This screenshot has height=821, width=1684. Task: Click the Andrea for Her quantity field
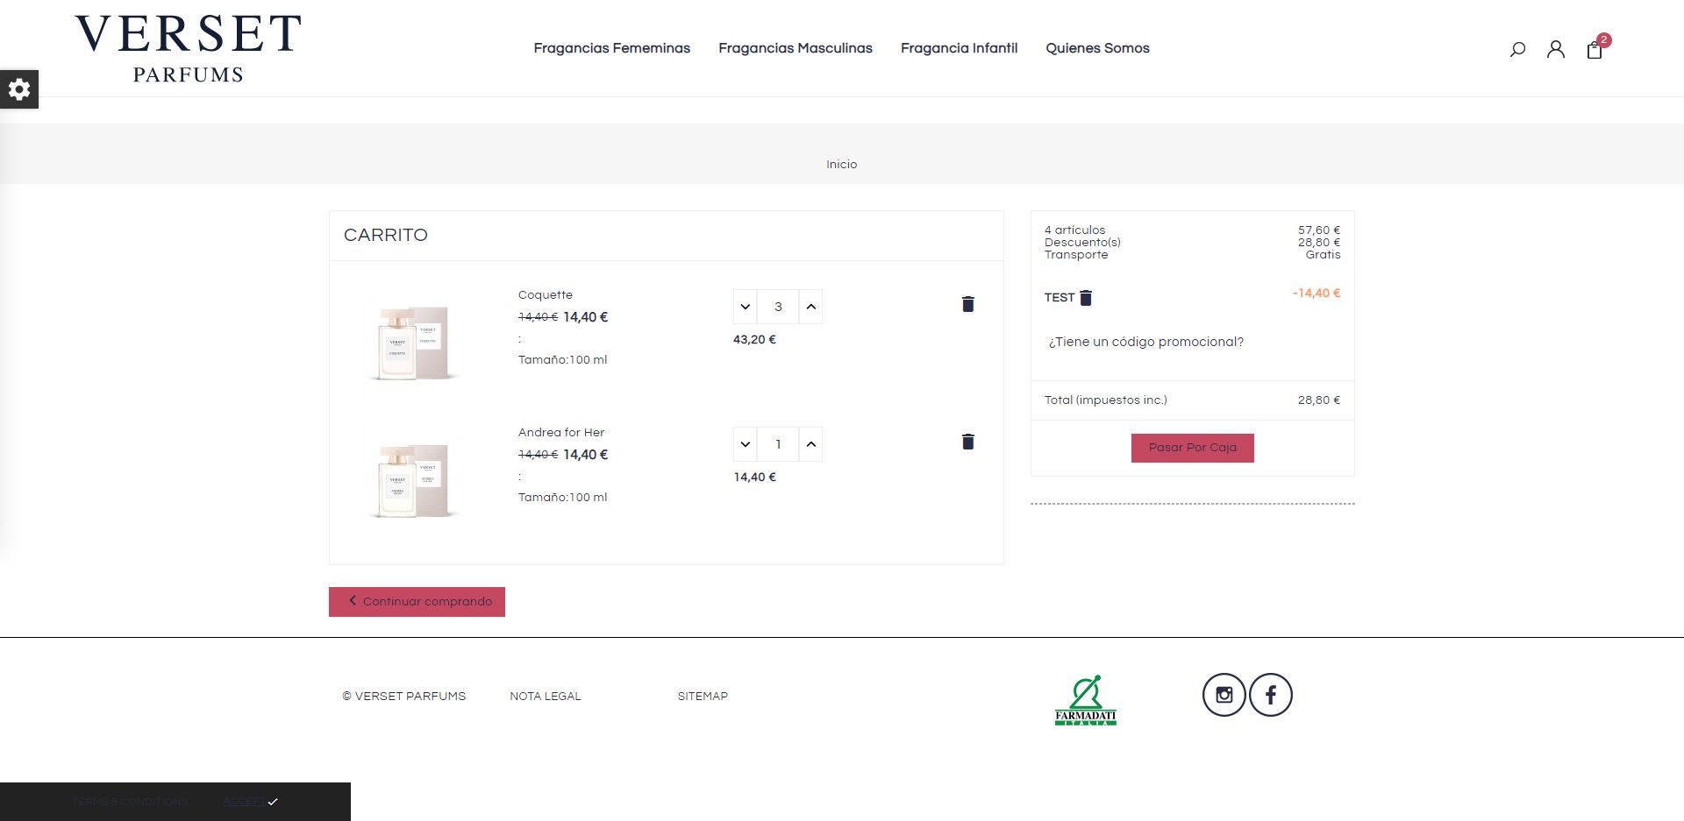778,444
